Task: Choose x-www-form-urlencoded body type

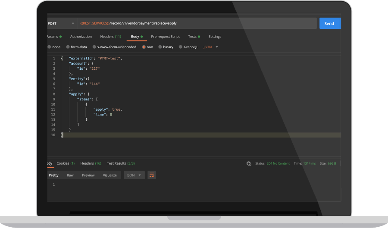Action: (94, 47)
